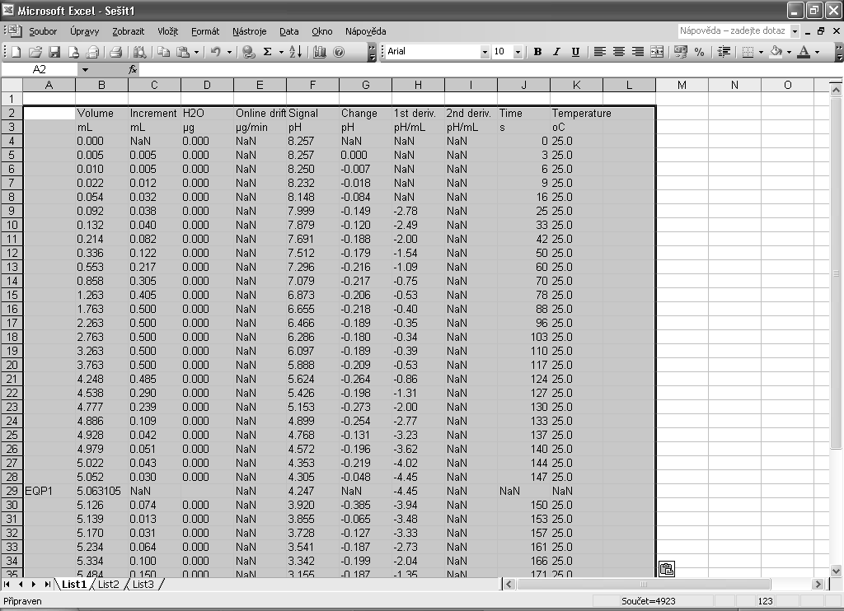Viewport: 844px width, 611px height.
Task: Expand the AutoSum functions dropdown
Action: tap(281, 52)
